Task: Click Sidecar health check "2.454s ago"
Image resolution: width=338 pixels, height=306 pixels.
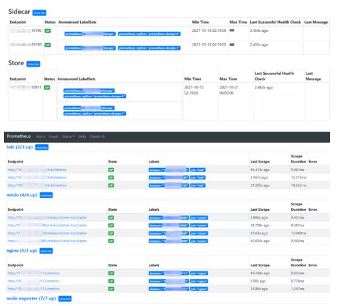Action: 259,31
